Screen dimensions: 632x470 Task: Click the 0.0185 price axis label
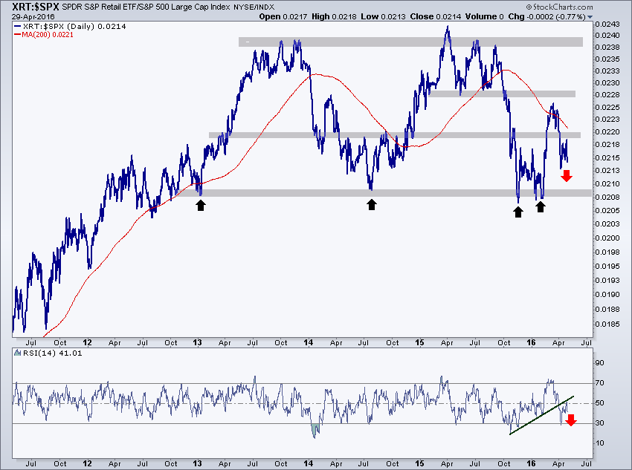click(x=607, y=324)
